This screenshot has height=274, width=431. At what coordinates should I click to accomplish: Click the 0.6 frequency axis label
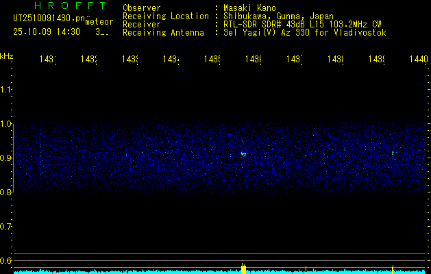[5, 260]
